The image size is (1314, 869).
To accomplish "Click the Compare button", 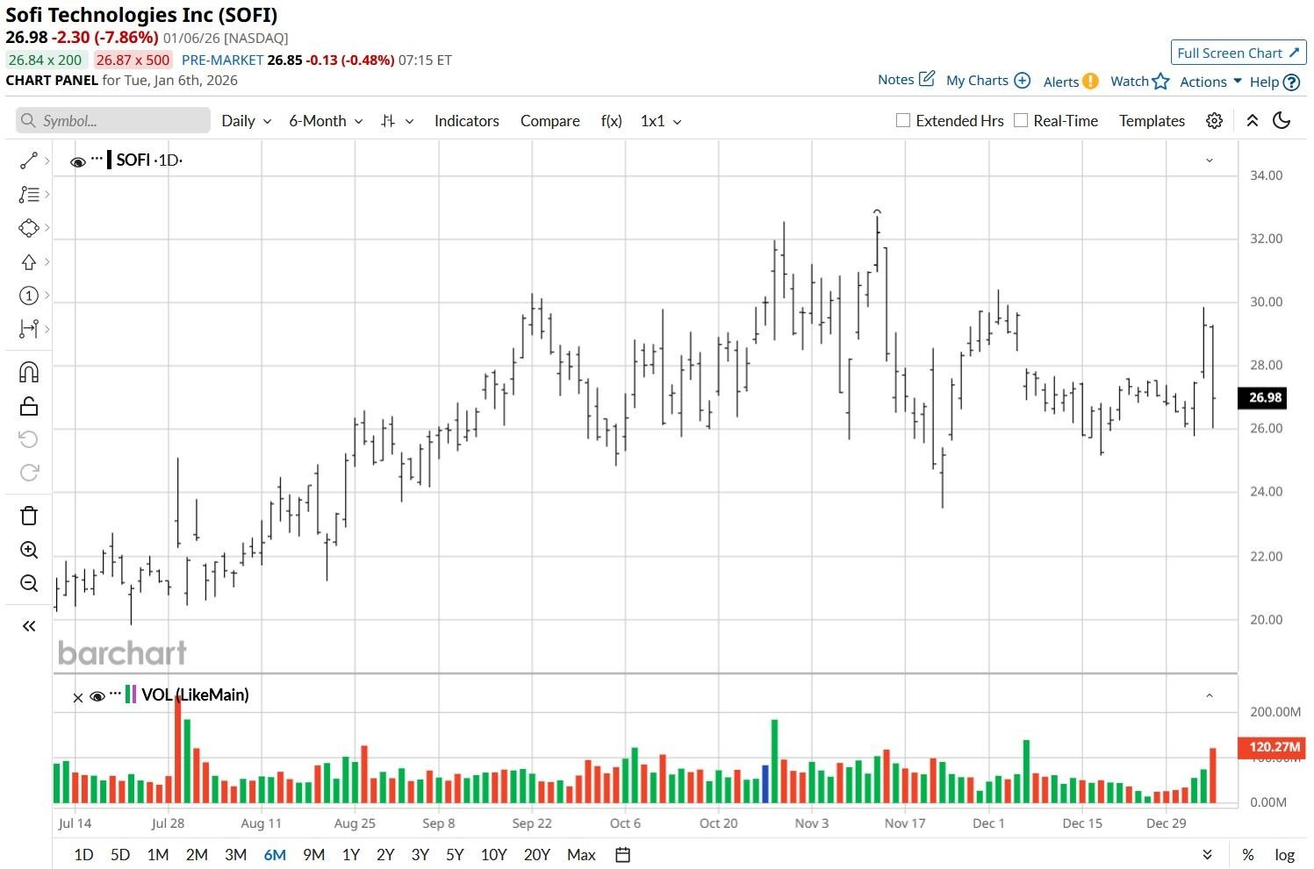I will [x=549, y=121].
